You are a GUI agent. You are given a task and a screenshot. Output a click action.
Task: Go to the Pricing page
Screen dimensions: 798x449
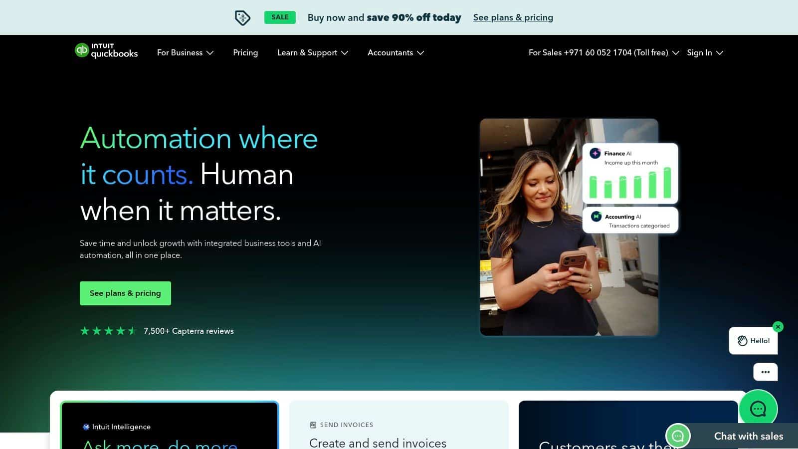tap(245, 52)
